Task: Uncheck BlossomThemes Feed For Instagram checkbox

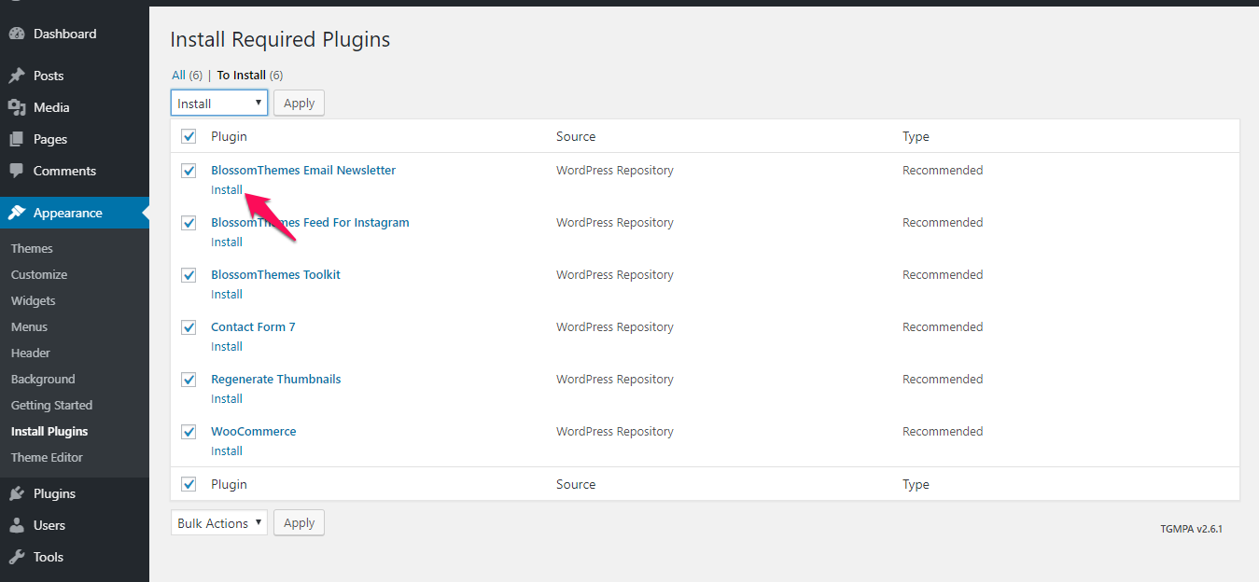Action: point(189,223)
